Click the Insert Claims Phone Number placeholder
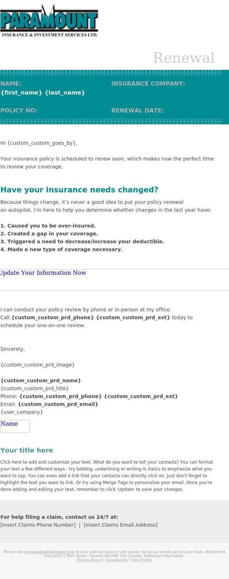 38,525
